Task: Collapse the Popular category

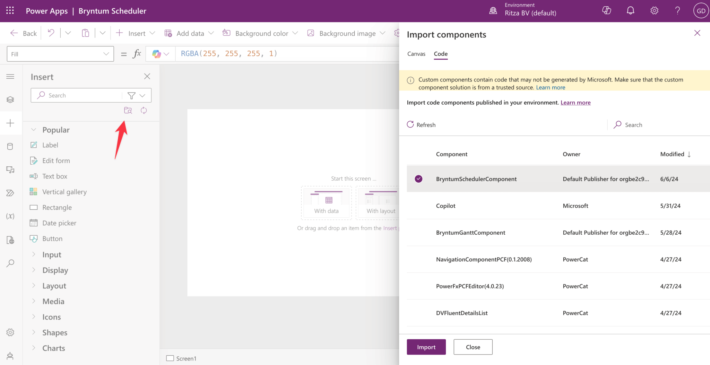Action: click(34, 130)
